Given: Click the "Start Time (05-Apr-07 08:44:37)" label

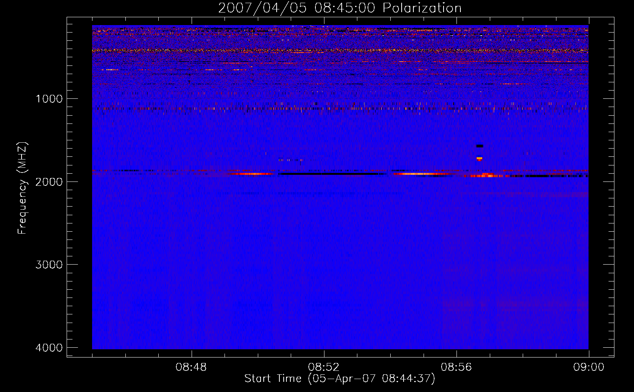Looking at the screenshot, I should point(340,379).
